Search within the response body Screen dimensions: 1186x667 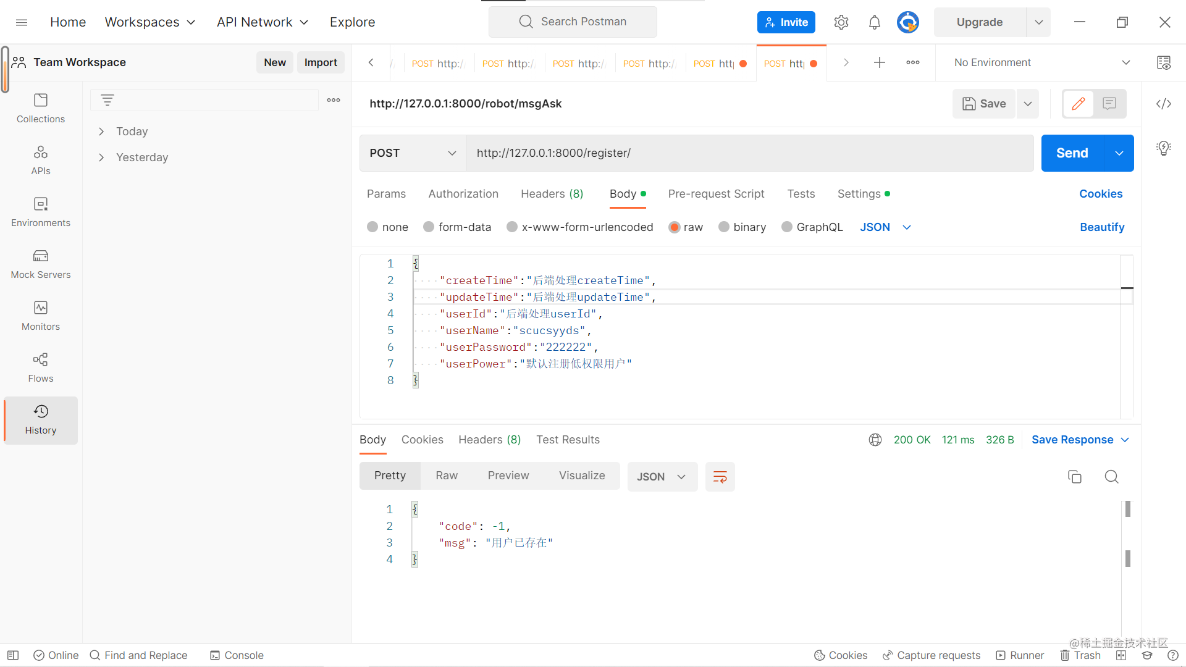(x=1111, y=477)
